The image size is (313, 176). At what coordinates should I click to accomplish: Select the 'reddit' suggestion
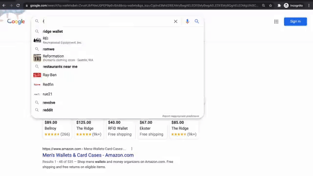(x=117, y=110)
